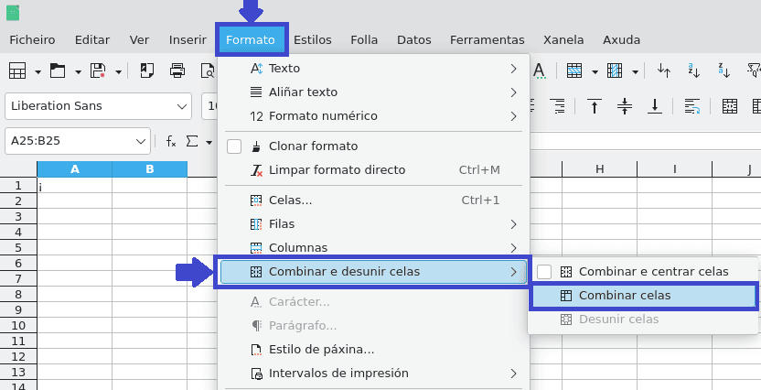Open the Xanela menu
The image size is (761, 390).
pos(563,40)
